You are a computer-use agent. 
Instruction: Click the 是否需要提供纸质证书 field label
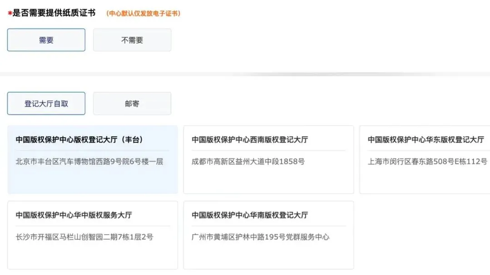(x=54, y=13)
